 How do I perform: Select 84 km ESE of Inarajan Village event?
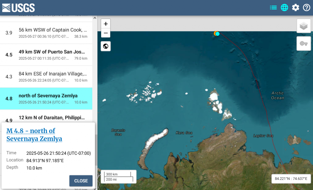(46, 77)
